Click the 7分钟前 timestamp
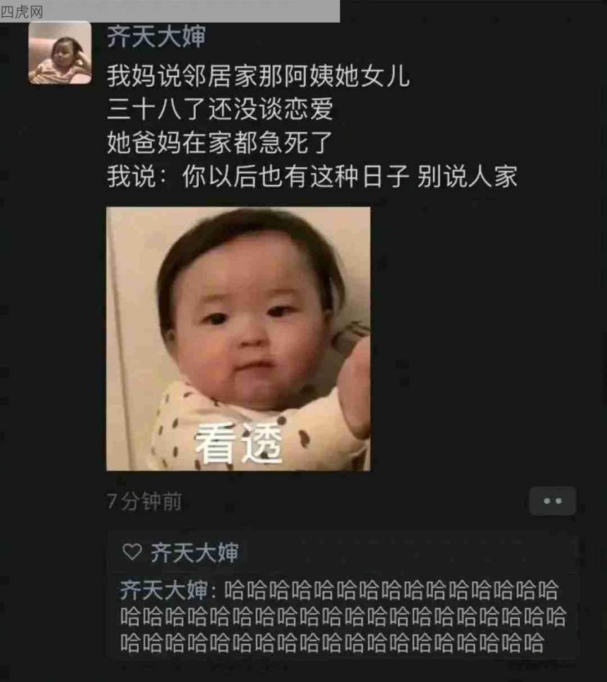 pyautogui.click(x=144, y=501)
